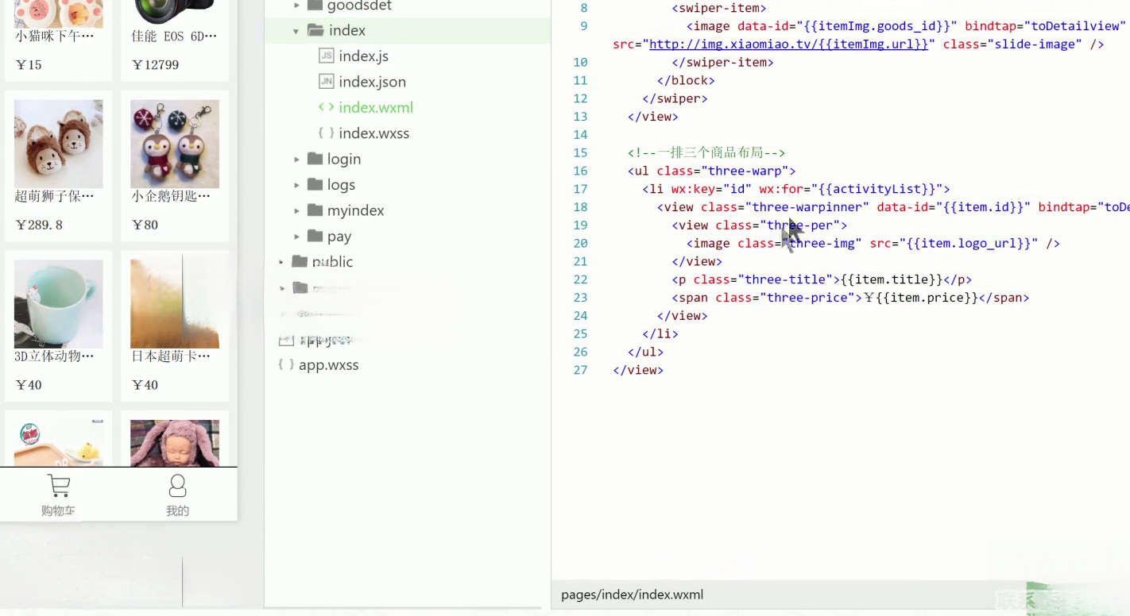Click the braces icon of app.wxss
1130x616 pixels.
pos(286,364)
